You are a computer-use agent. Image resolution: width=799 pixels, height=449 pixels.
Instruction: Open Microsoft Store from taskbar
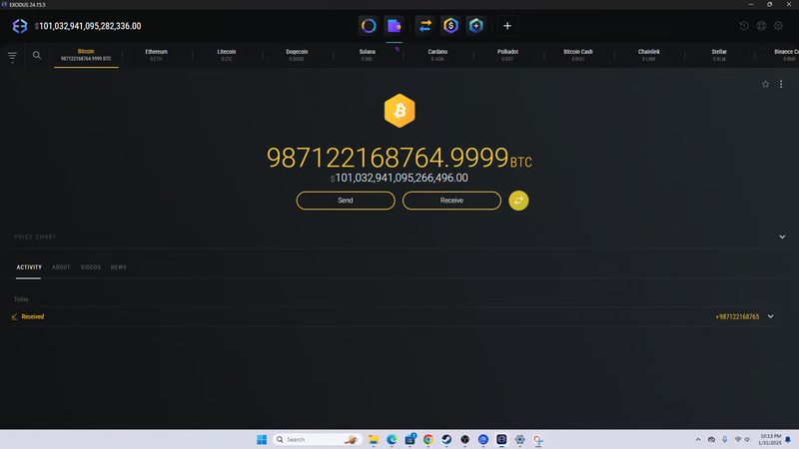click(x=409, y=439)
